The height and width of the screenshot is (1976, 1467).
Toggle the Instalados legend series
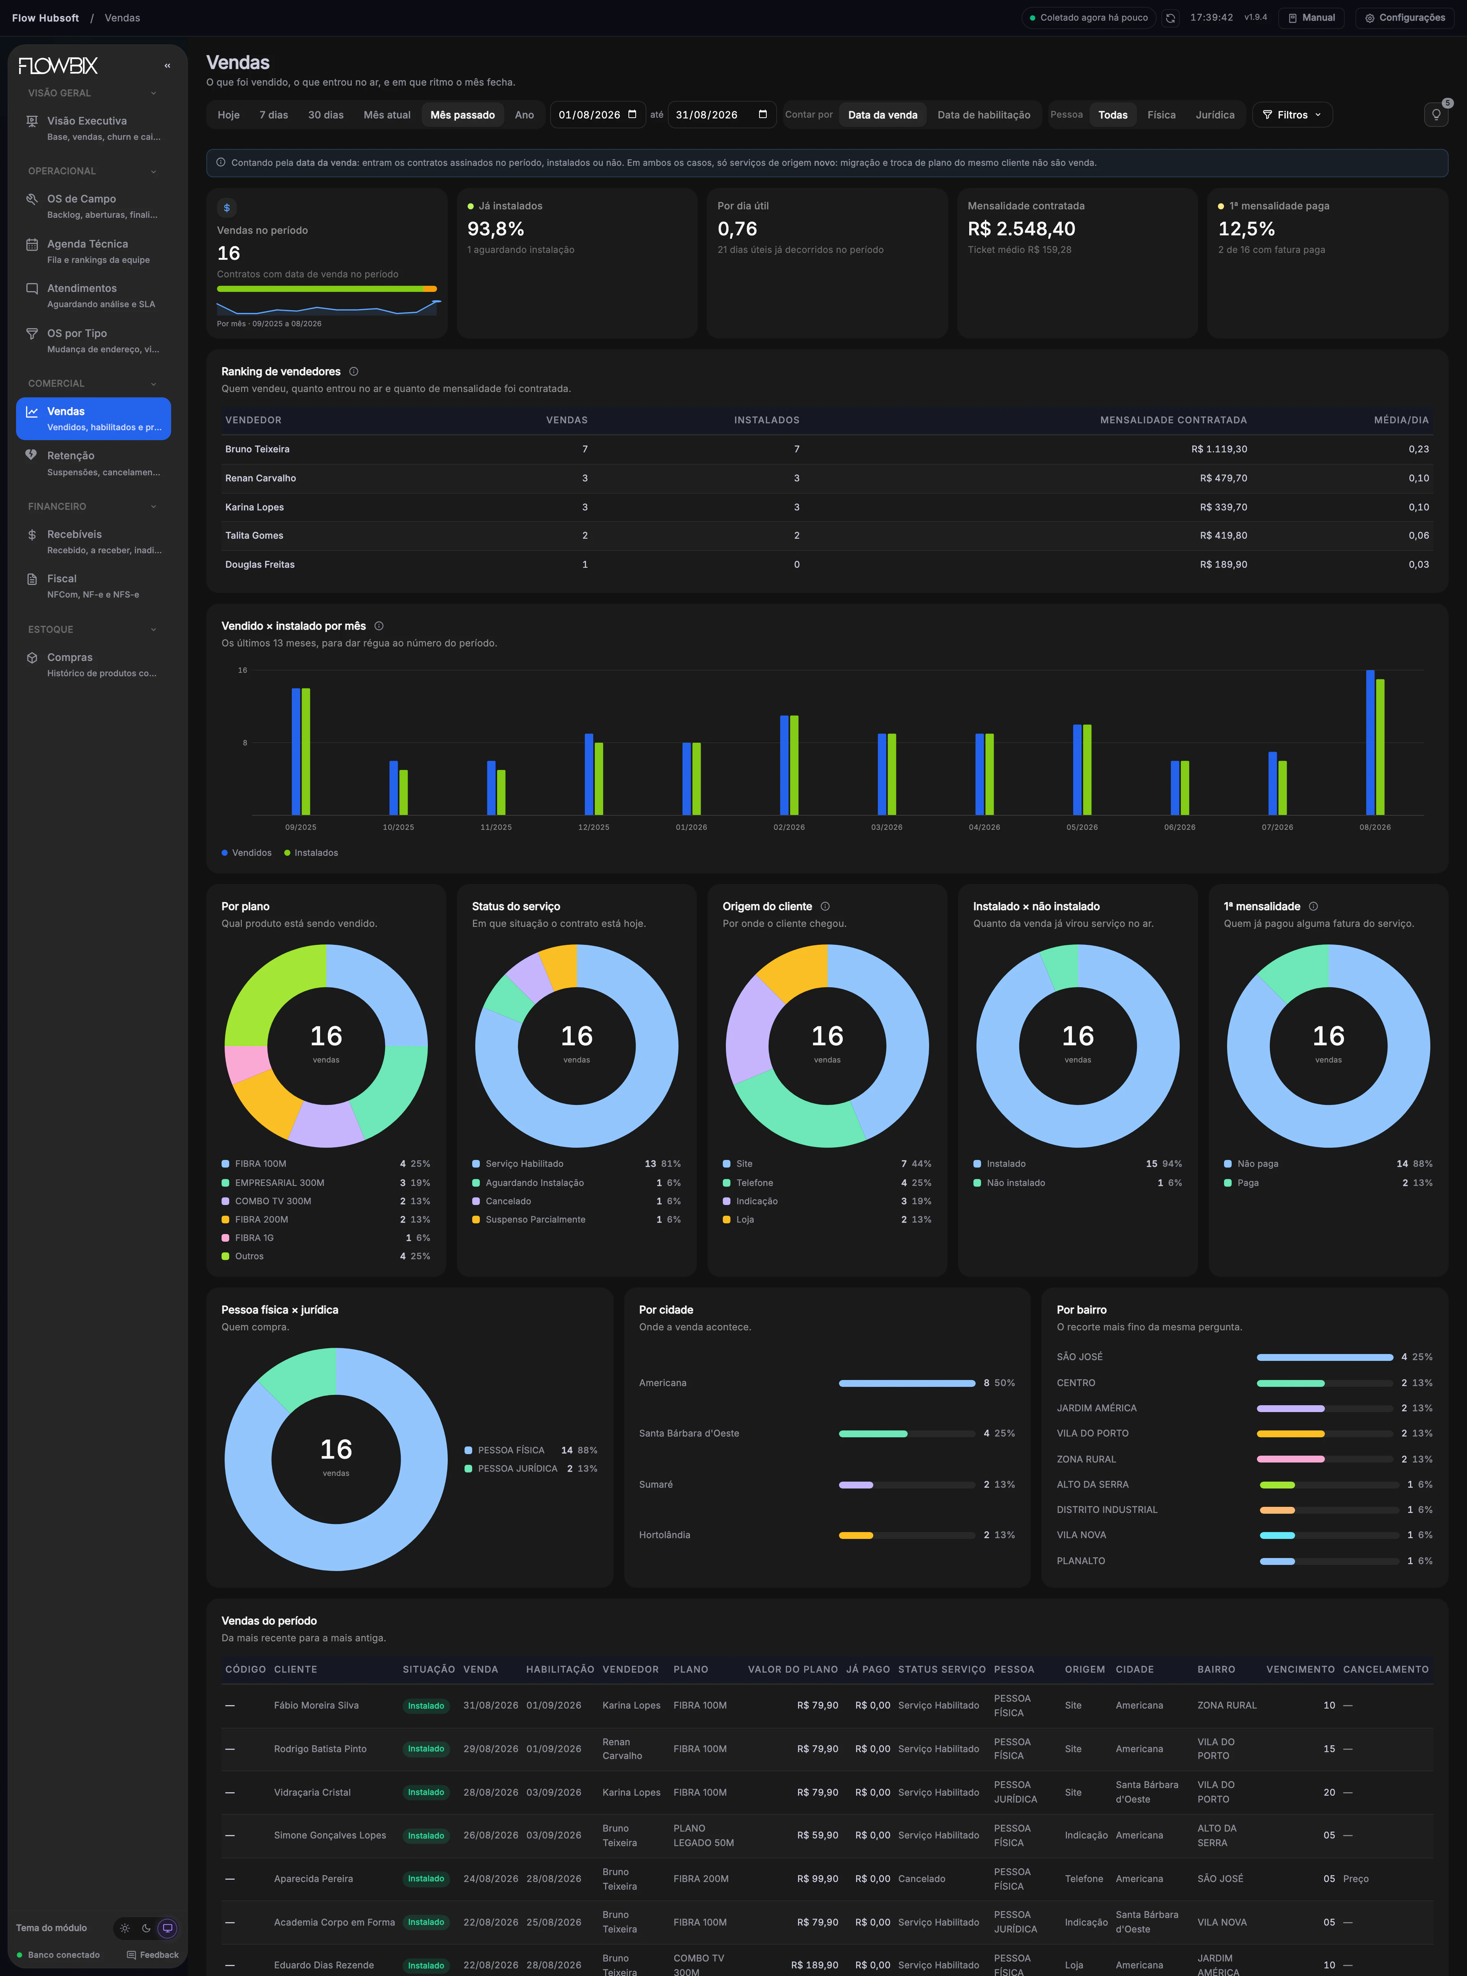pyautogui.click(x=312, y=854)
